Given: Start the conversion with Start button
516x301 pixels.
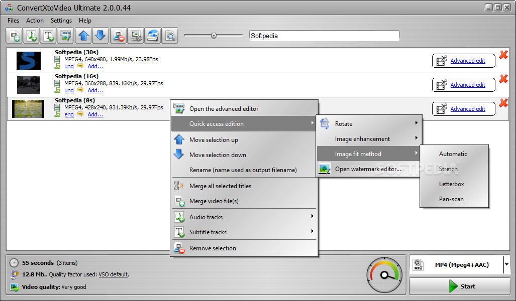Looking at the screenshot, I should [x=459, y=286].
